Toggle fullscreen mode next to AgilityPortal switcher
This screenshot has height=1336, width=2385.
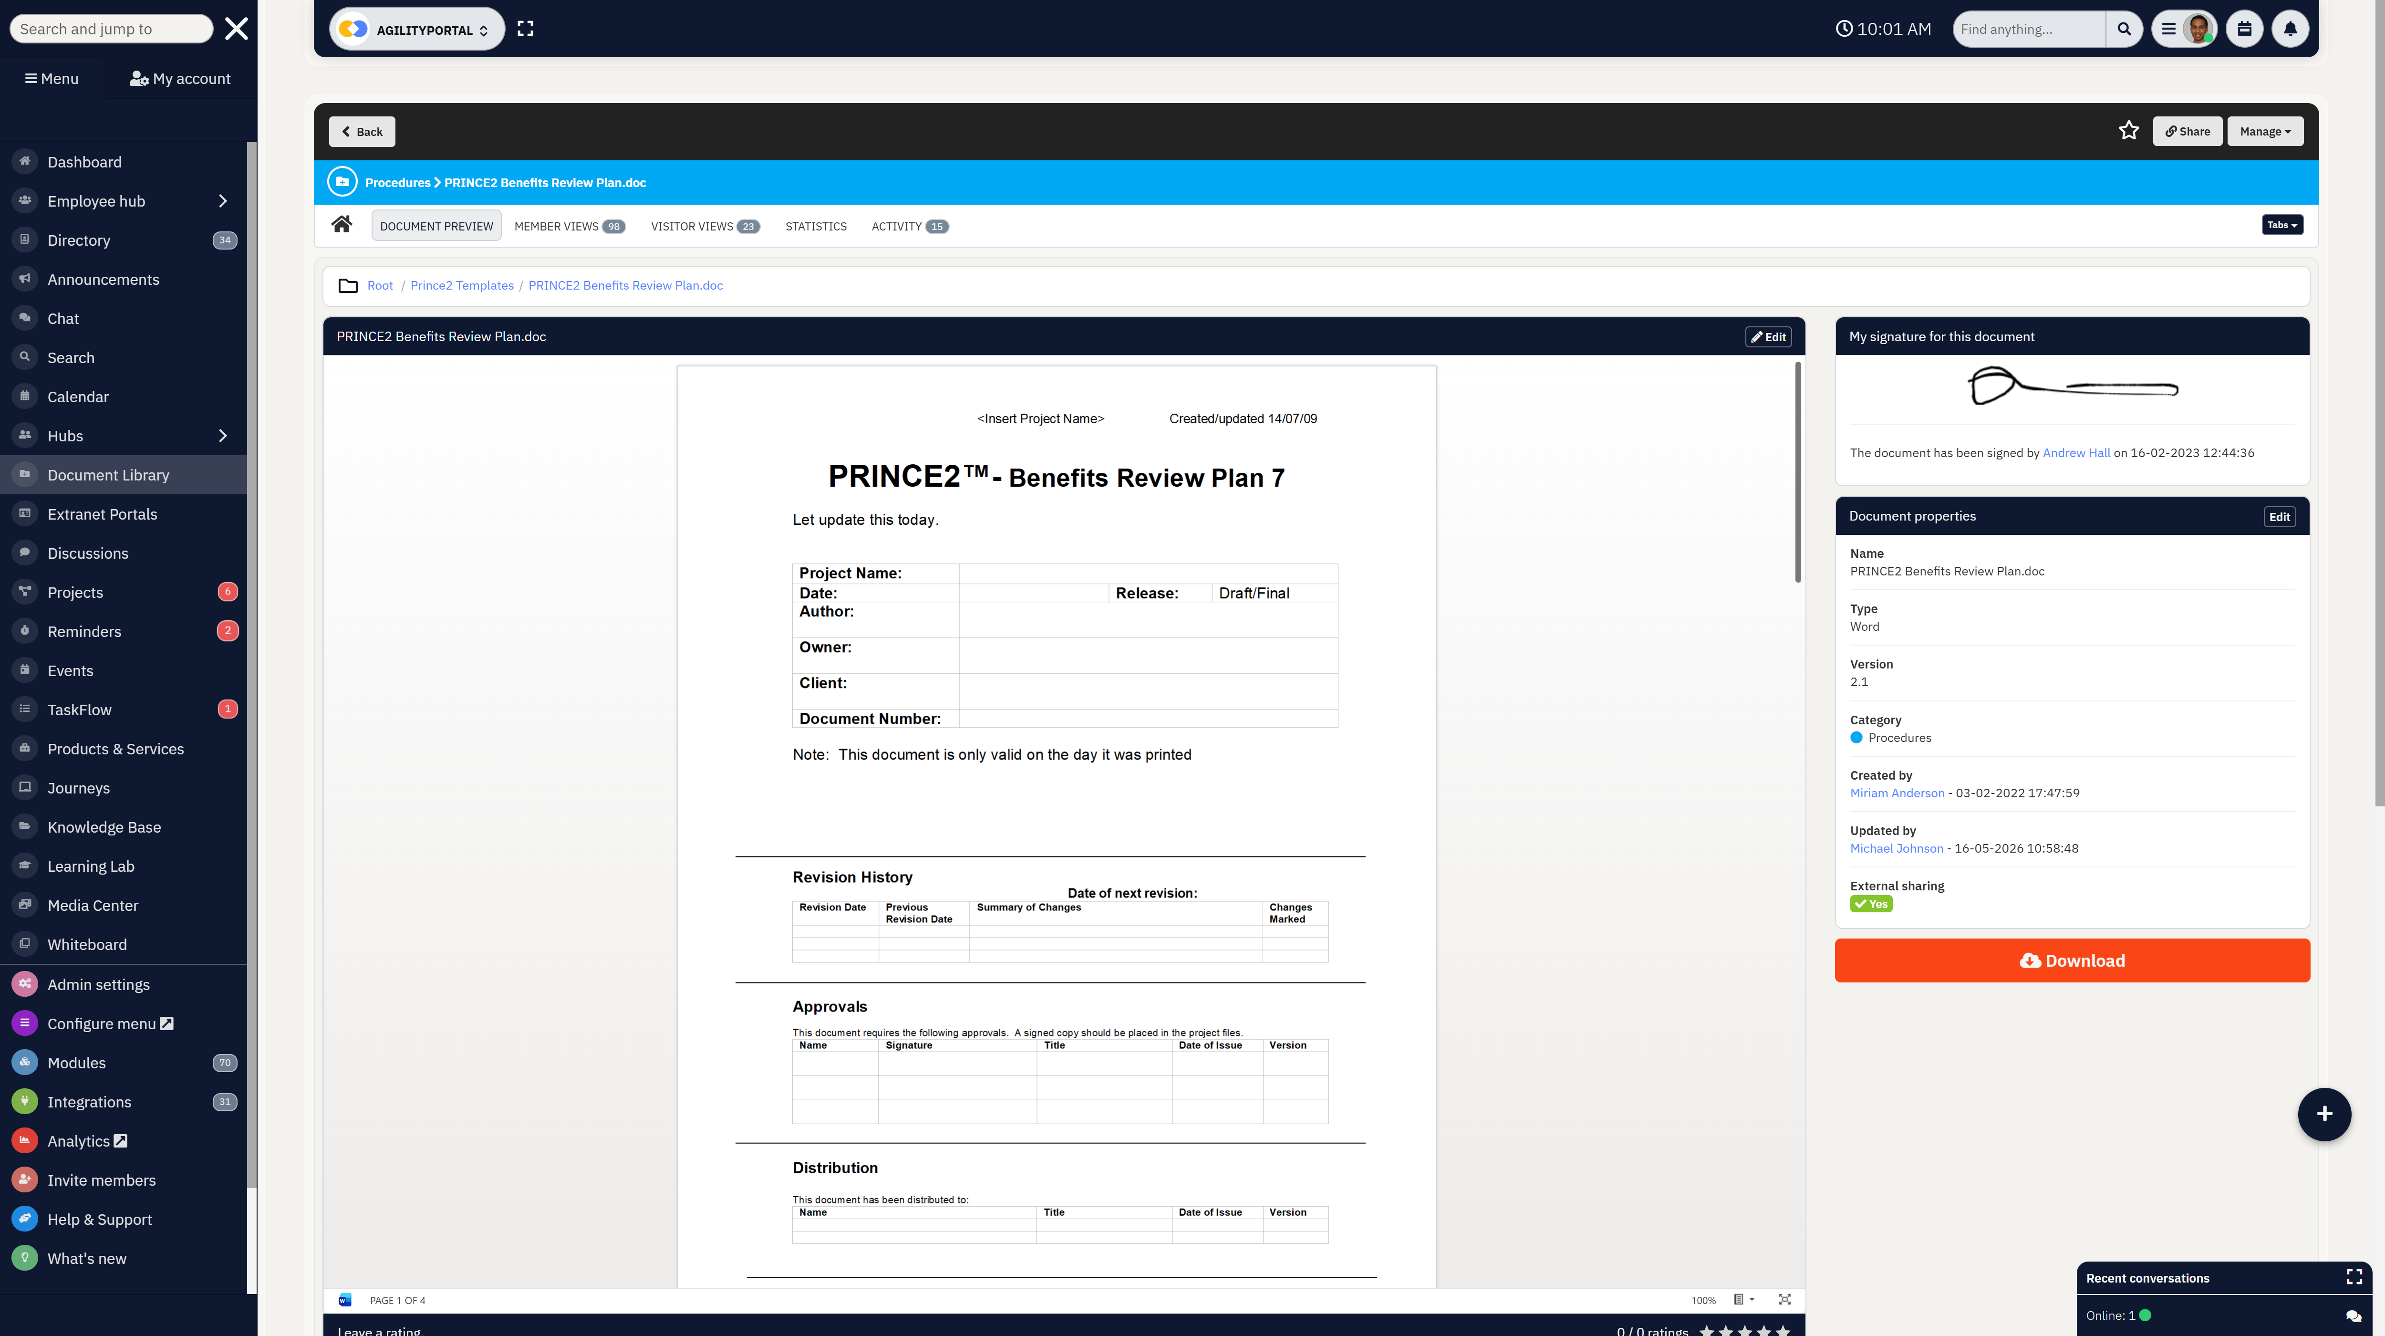pyautogui.click(x=526, y=29)
